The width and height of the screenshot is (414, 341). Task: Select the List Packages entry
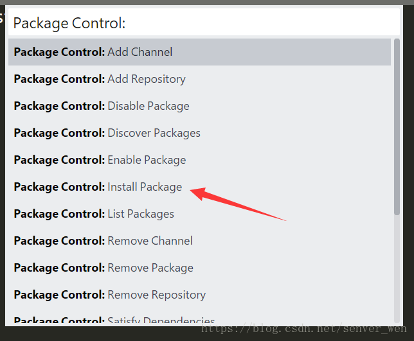tap(199, 214)
